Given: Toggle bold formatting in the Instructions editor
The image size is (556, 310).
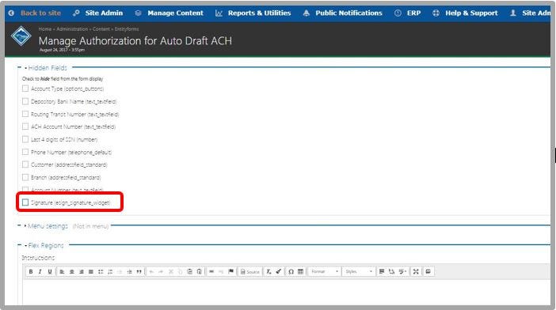Looking at the screenshot, I should pyautogui.click(x=31, y=271).
